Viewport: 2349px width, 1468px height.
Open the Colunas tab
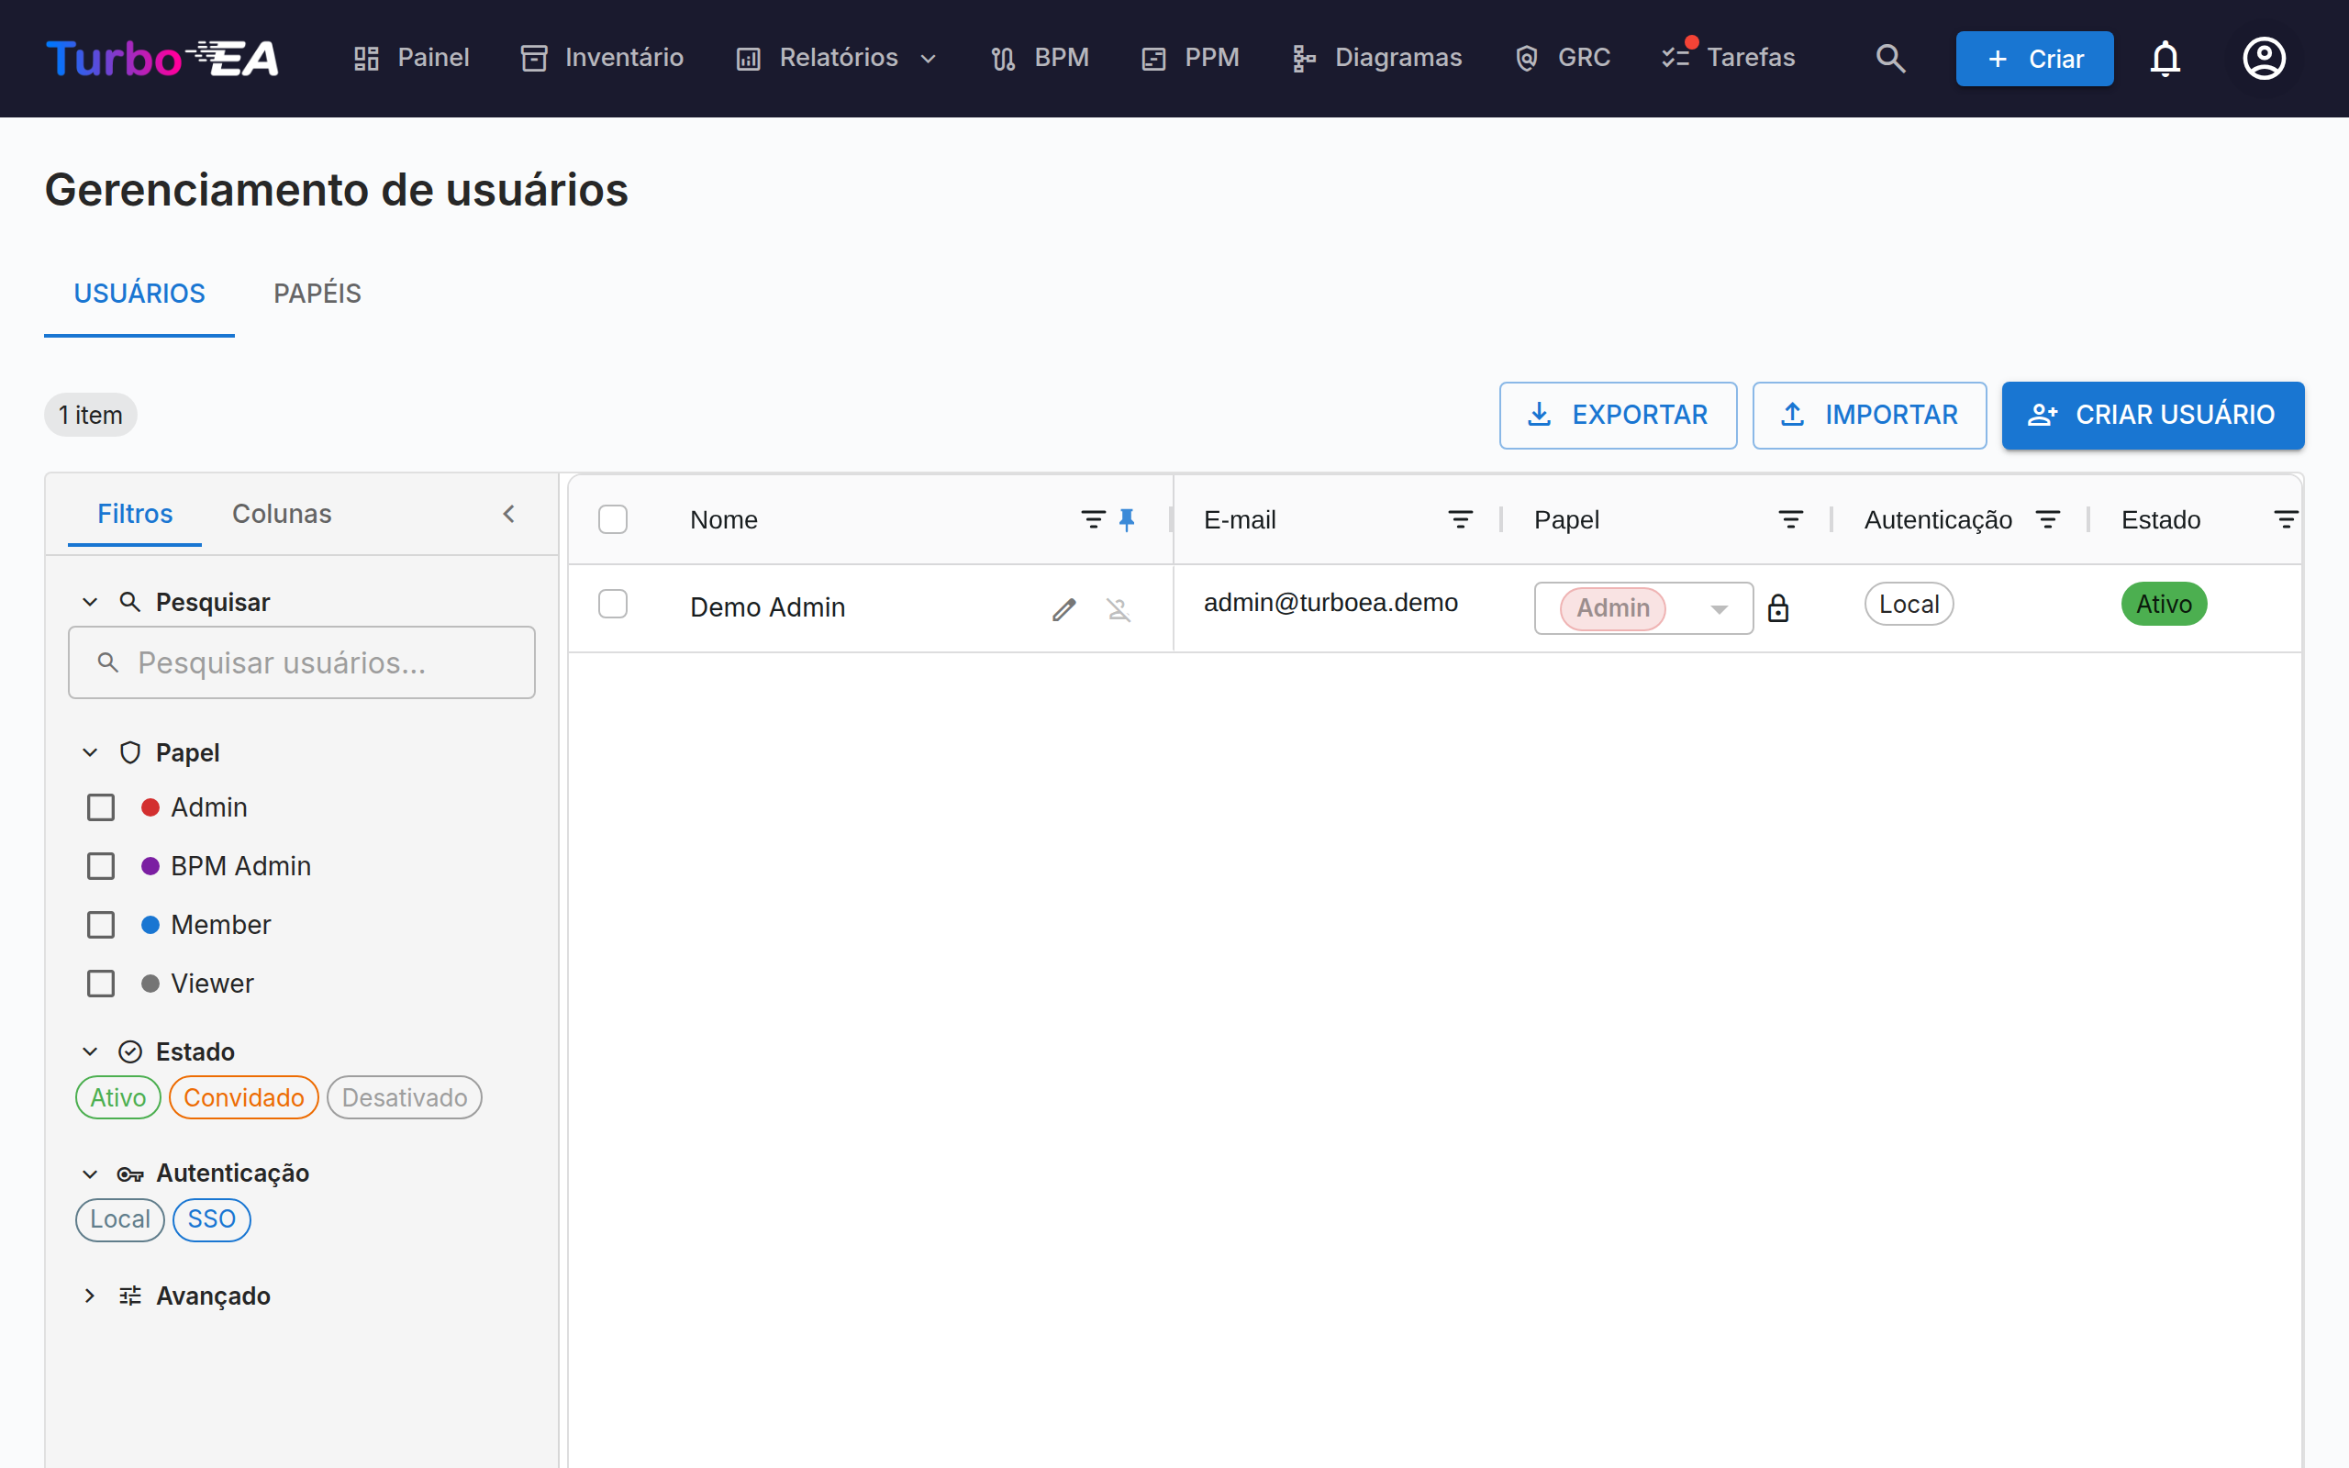click(282, 514)
